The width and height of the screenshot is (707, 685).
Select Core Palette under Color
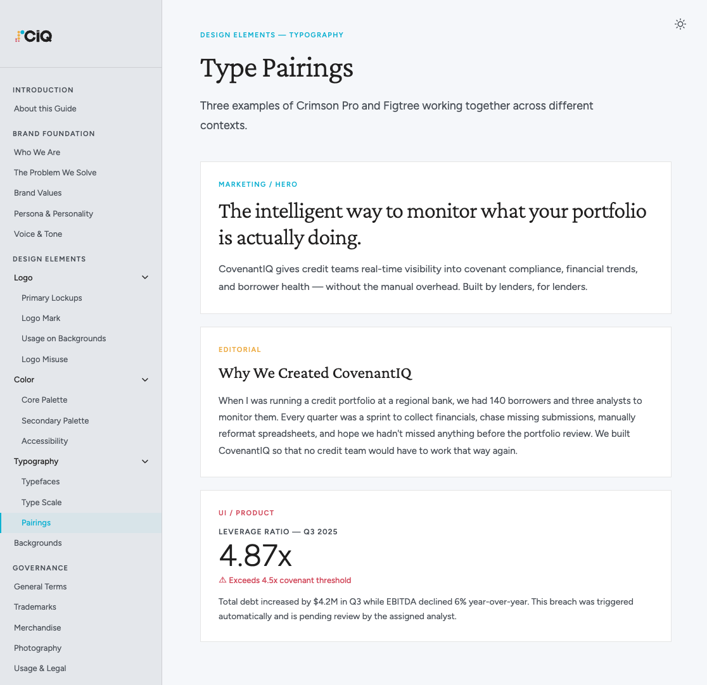(44, 399)
